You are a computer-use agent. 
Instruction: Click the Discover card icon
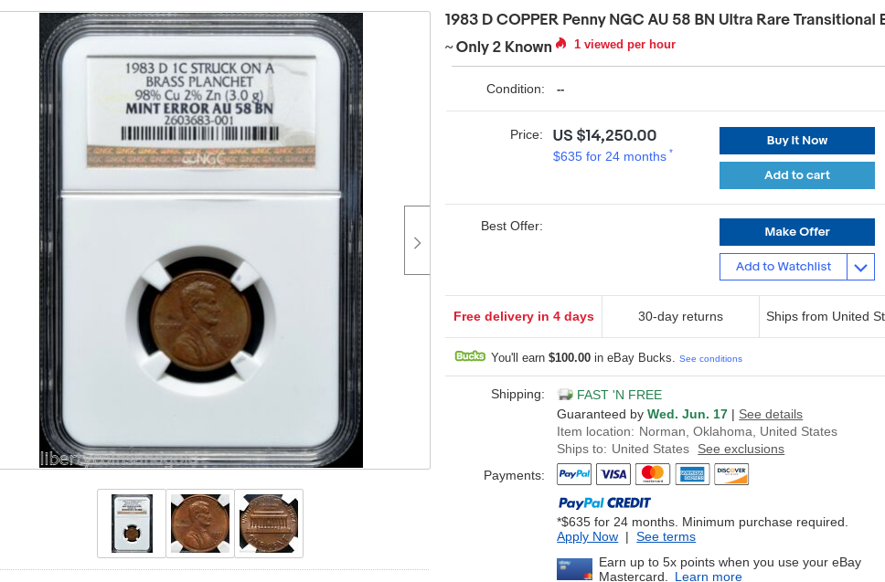tap(731, 474)
